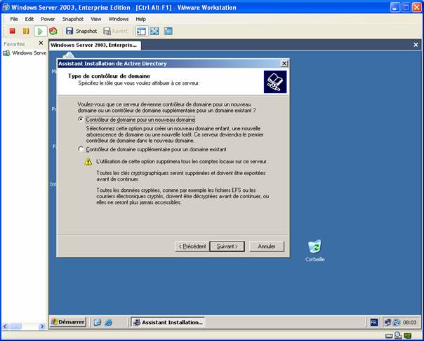Click the red Power Off toolbar icon
This screenshot has height=341, width=424.
tap(12, 31)
